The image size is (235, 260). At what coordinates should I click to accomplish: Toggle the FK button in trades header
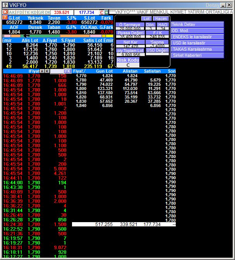point(68,71)
